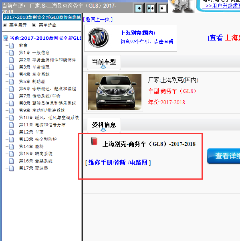Open 第1章 一般信息
This screenshot has width=240, height=241.
(34, 53)
